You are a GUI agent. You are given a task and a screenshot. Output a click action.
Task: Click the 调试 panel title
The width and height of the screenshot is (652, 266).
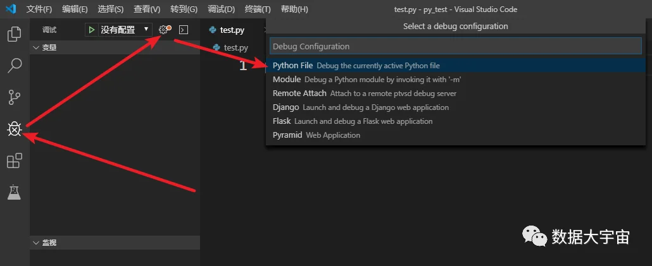(49, 30)
